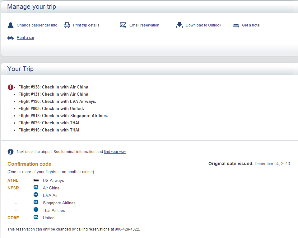The width and height of the screenshot is (298, 238).
Task: Click the envelope email icon
Action: tap(123, 25)
